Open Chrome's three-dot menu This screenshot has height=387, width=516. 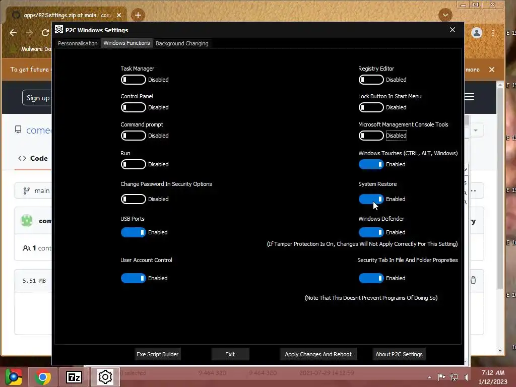tap(493, 33)
